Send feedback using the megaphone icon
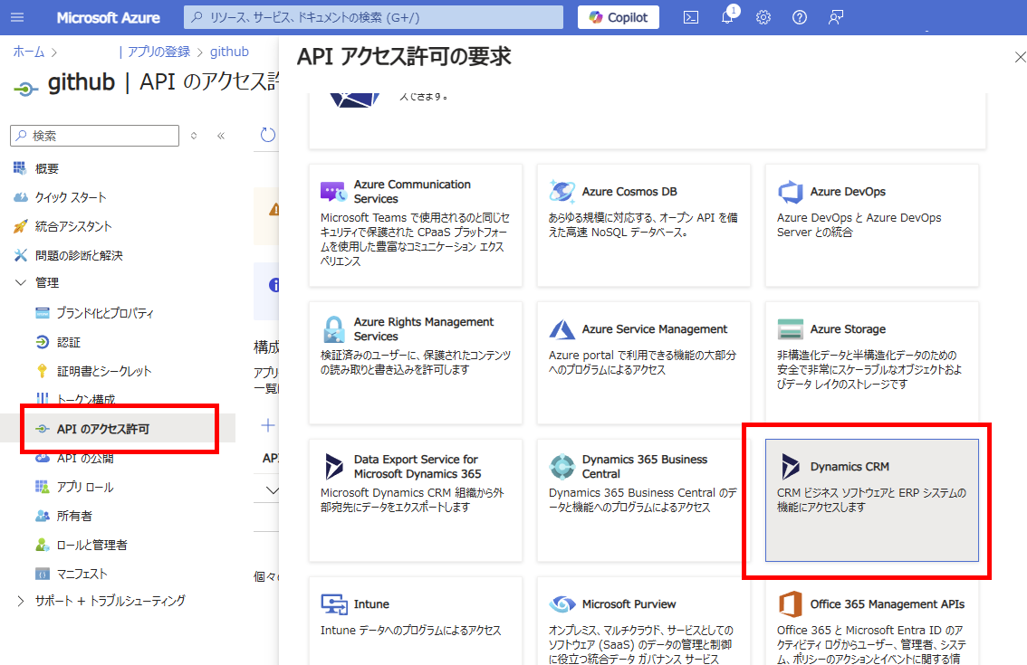This screenshot has height=665, width=1027. tap(835, 16)
